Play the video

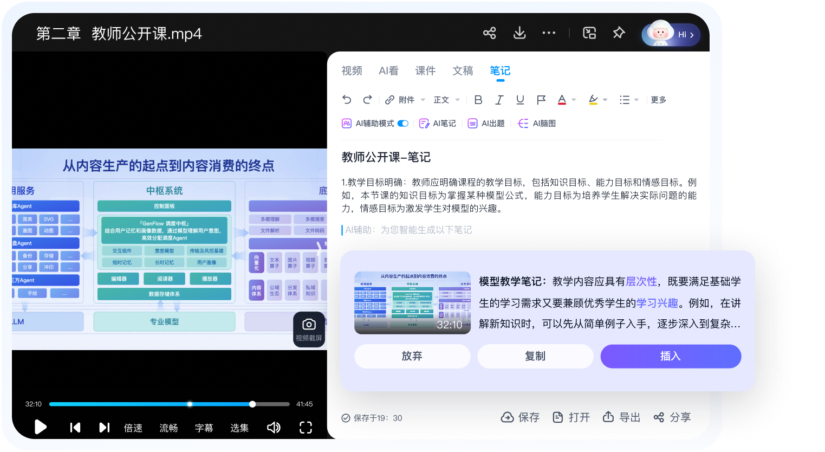(40, 427)
